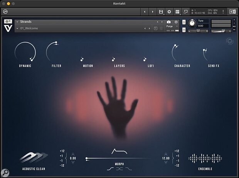Set left layer pitch to +1
239x178 pixels.
pyautogui.click(x=61, y=156)
